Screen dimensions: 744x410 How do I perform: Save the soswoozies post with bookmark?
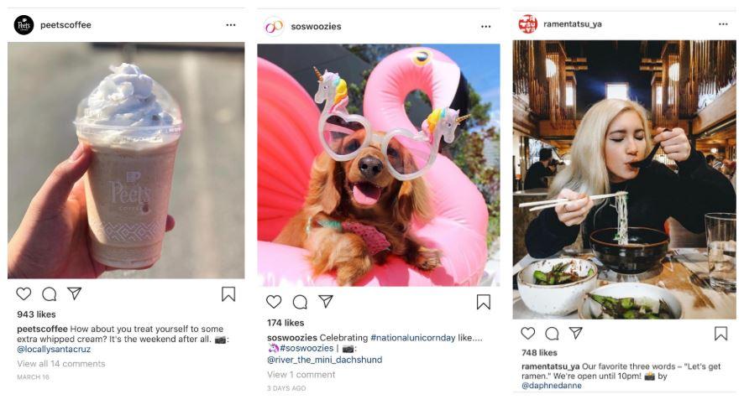pyautogui.click(x=484, y=302)
